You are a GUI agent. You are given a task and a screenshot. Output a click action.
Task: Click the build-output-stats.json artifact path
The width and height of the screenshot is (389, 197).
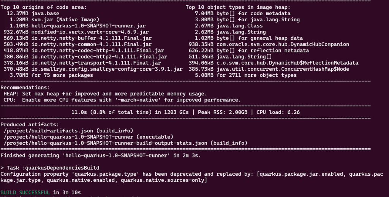point(106,143)
